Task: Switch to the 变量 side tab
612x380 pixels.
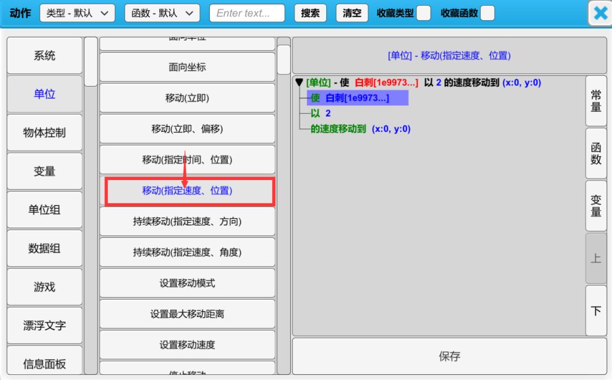Action: tap(596, 206)
